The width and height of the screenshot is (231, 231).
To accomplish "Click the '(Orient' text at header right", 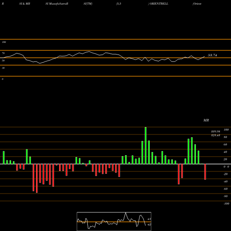I will pos(197,4).
